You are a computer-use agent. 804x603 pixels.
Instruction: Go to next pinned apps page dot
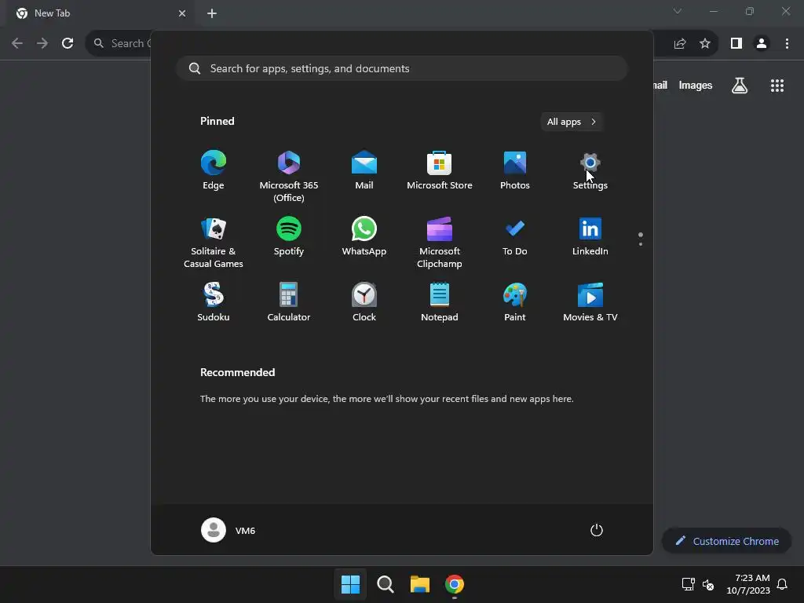click(641, 244)
